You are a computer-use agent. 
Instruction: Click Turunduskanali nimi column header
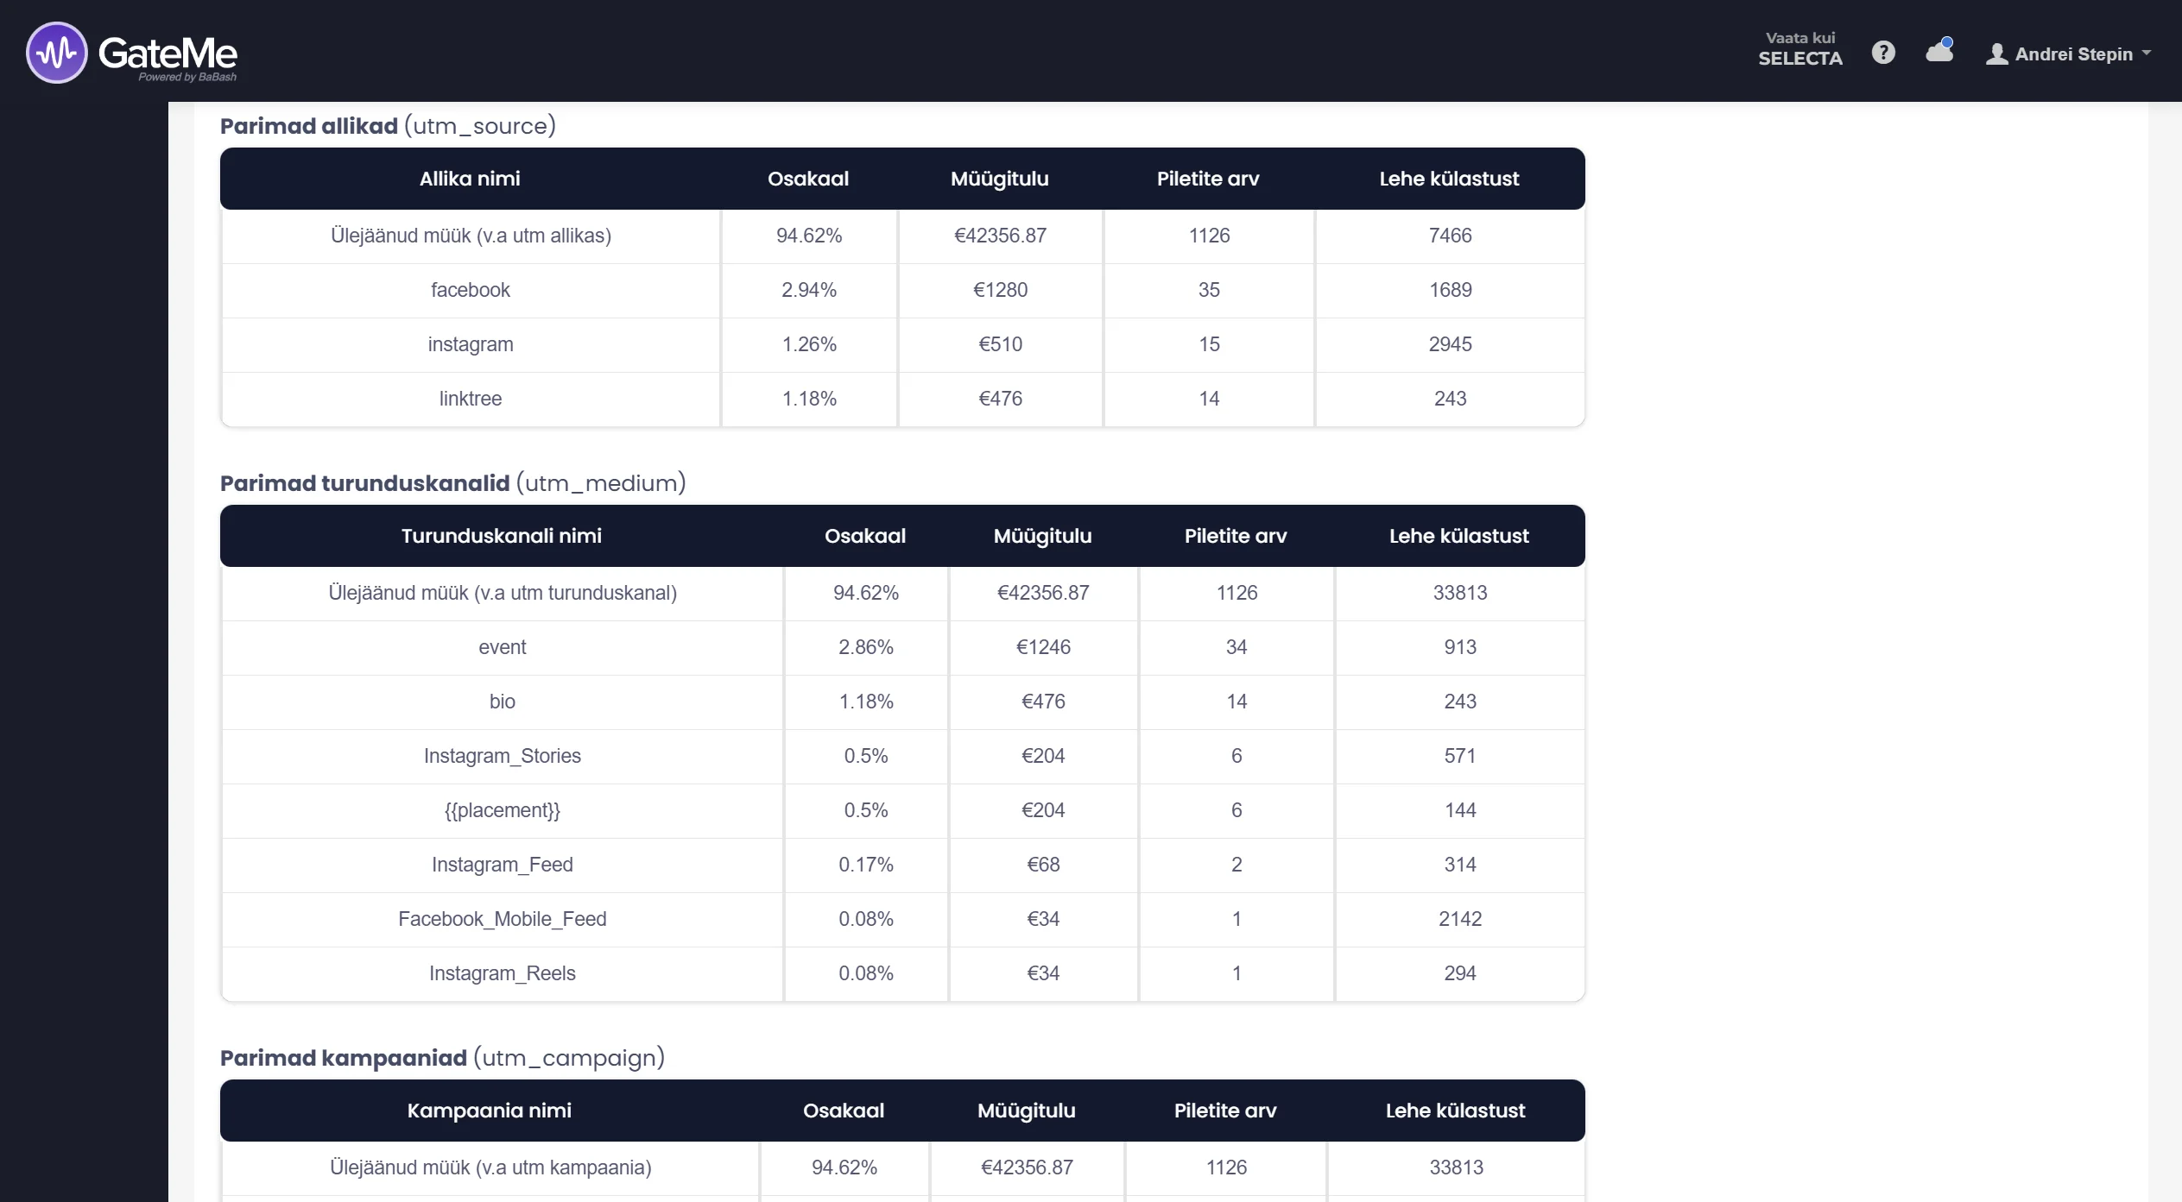501,536
